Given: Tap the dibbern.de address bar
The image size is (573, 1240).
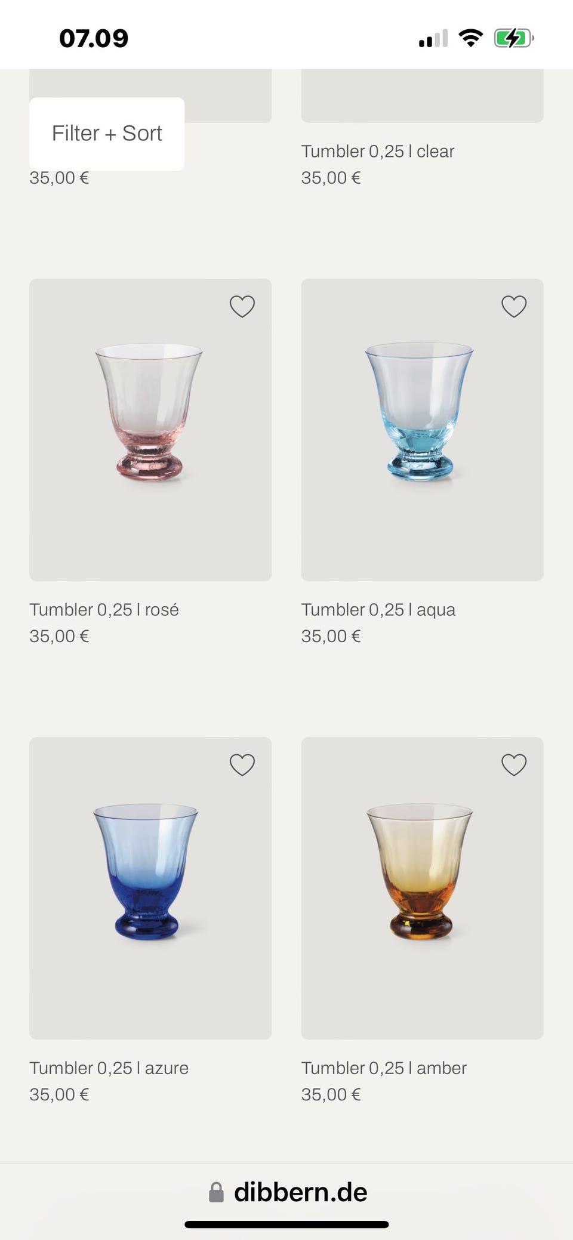Looking at the screenshot, I should [300, 1192].
